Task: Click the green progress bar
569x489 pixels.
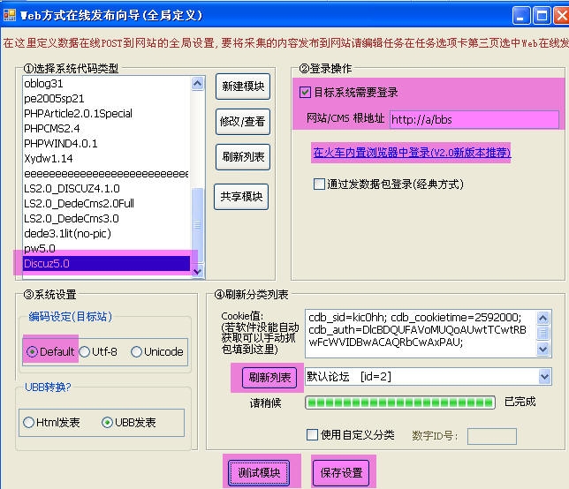Action: tap(400, 402)
